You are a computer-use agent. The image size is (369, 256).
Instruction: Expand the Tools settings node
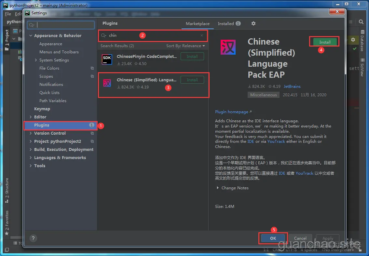(x=31, y=166)
